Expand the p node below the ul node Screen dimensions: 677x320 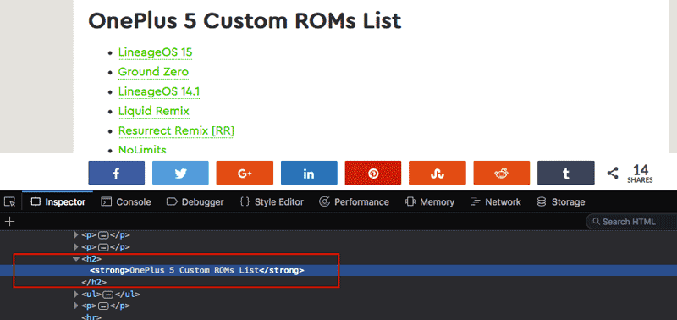[76, 306]
